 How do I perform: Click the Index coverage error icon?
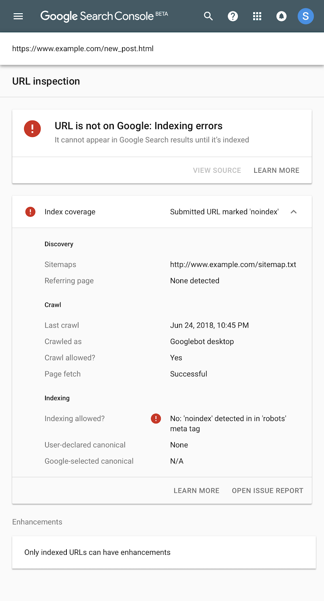(x=30, y=212)
